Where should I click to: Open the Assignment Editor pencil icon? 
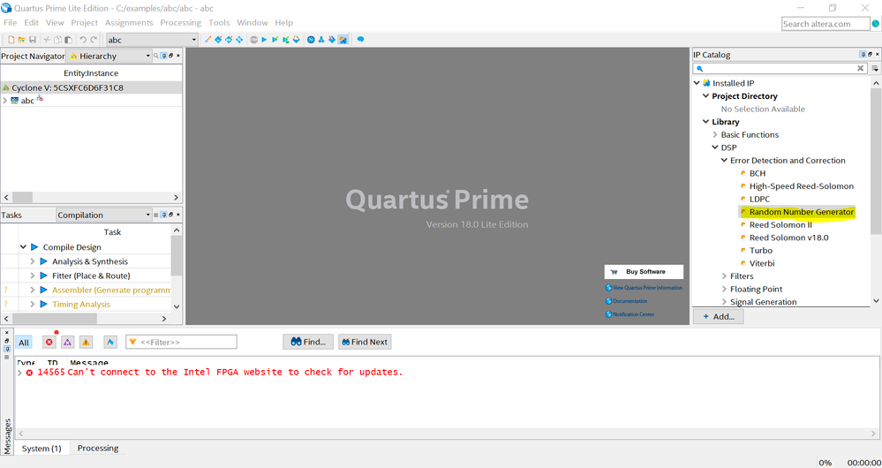pyautogui.click(x=208, y=40)
